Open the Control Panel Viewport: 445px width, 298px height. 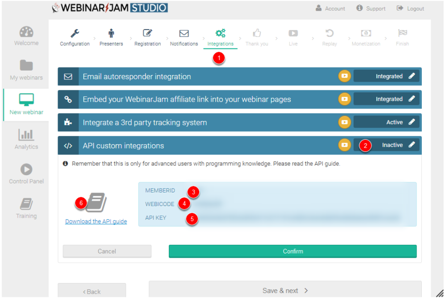coord(27,174)
